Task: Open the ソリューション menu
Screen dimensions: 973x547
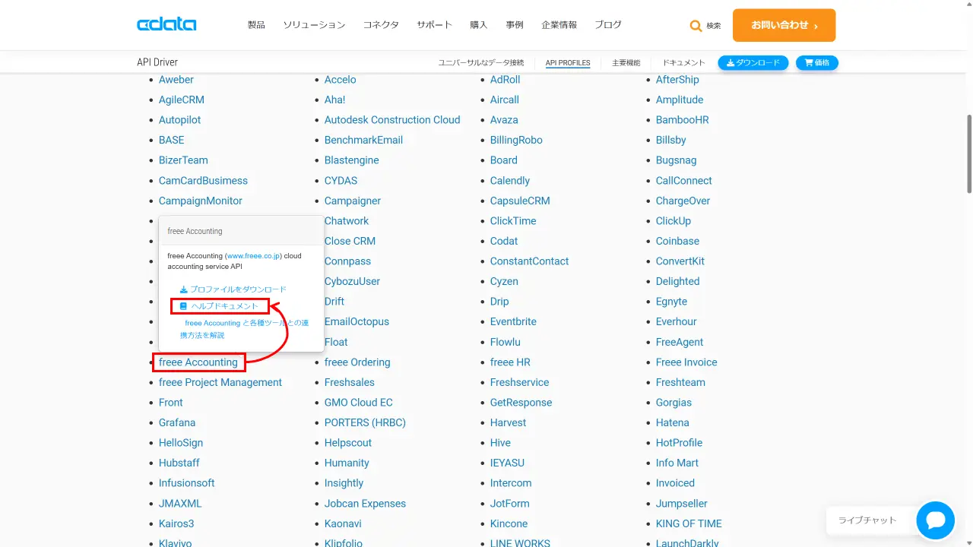Action: (x=314, y=25)
